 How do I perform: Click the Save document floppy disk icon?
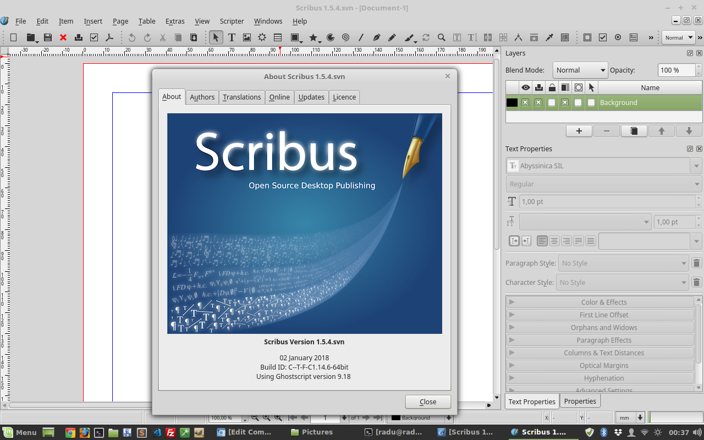[x=48, y=37]
